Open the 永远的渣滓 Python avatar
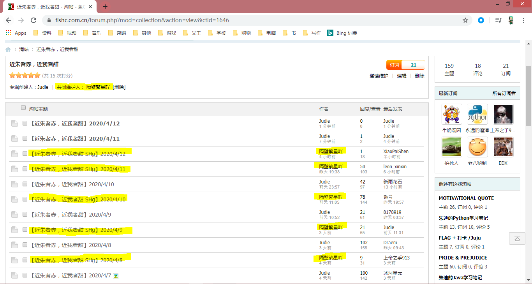This screenshot has width=532, height=284. [477, 114]
